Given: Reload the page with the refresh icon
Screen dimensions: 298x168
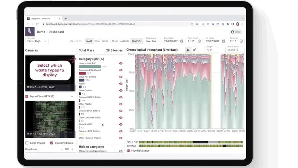Looking at the screenshot, I should (38, 24).
